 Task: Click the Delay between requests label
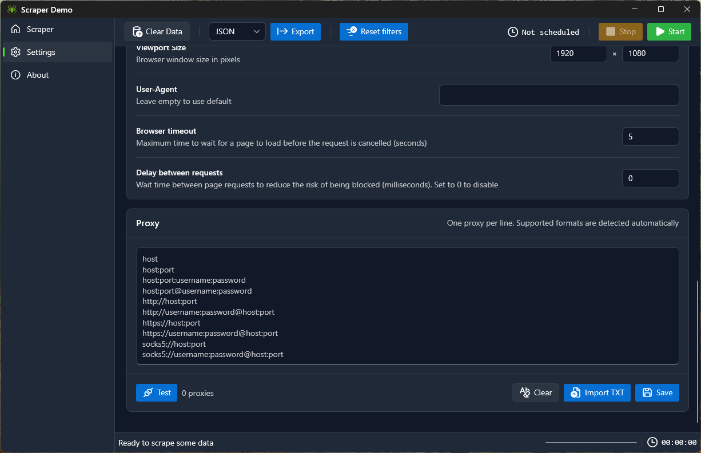(180, 173)
